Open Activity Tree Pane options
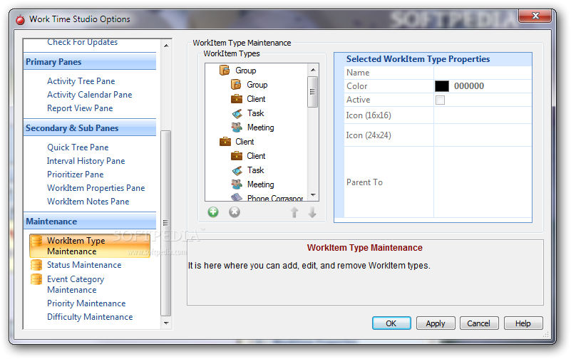571x359 pixels. [81, 81]
